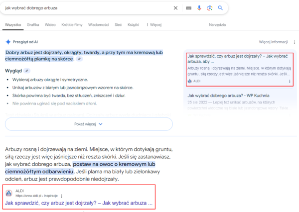Click the Przegląd od AI sparkle icon
The image size is (299, 212).
pyautogui.click(x=8, y=42)
